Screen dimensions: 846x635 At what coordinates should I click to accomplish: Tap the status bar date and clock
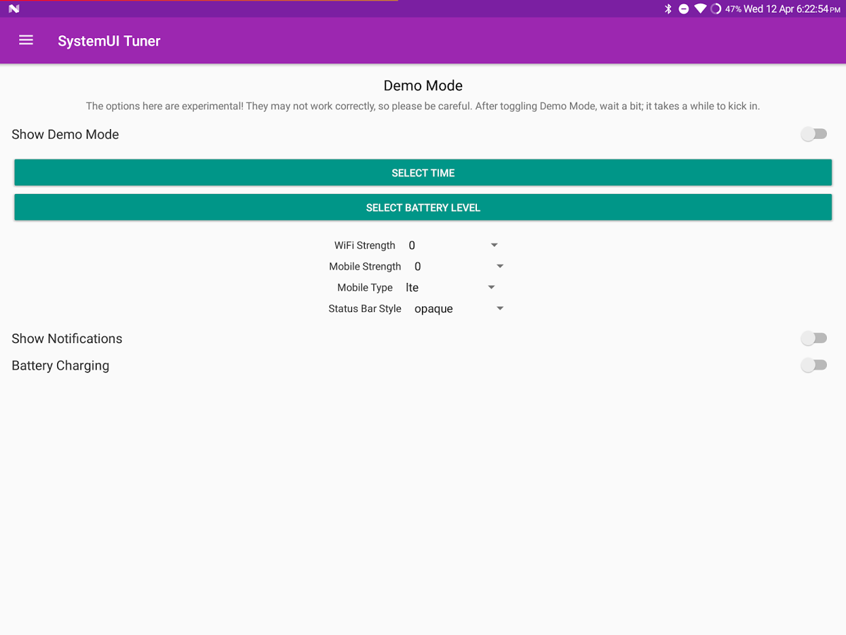pyautogui.click(x=792, y=9)
